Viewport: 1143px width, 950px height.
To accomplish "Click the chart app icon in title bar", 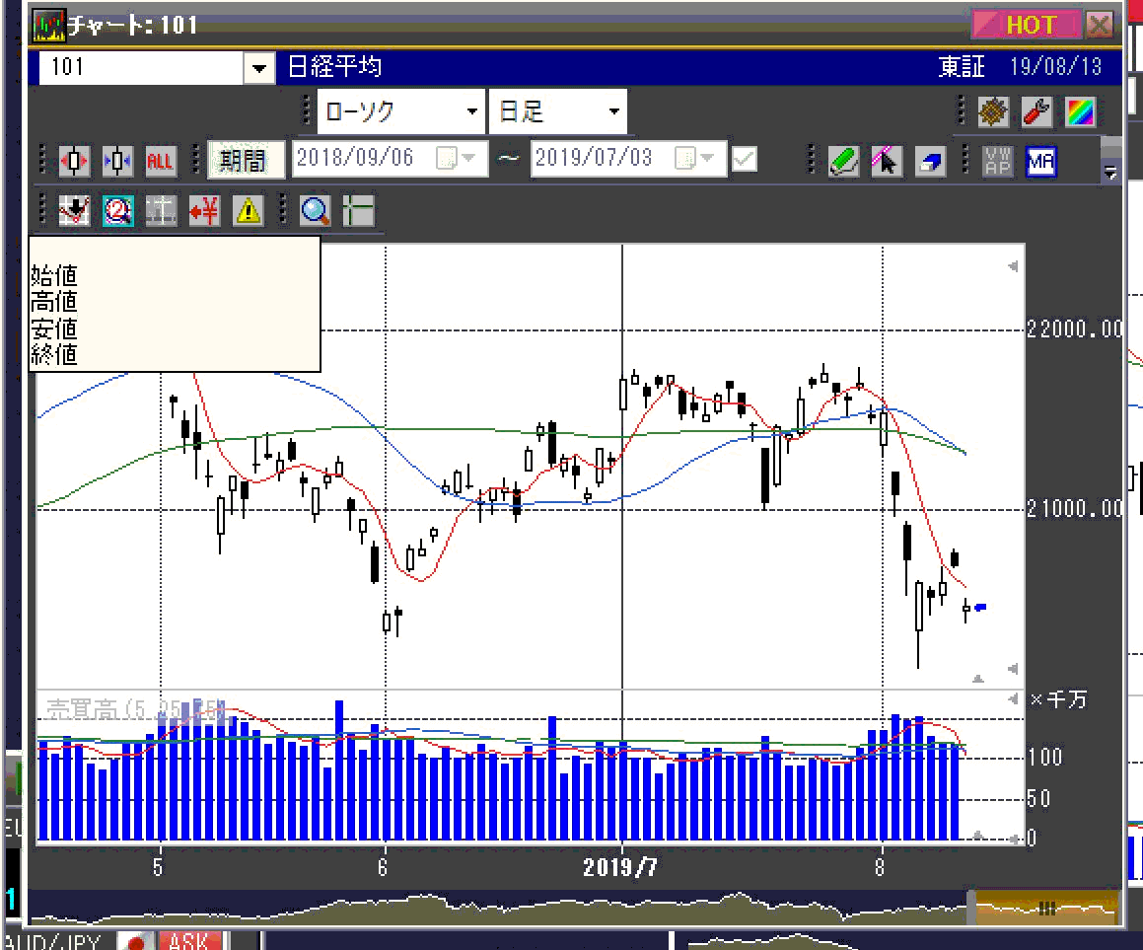I will (x=49, y=26).
